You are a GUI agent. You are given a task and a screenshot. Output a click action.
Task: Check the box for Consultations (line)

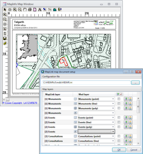tap(119, 141)
